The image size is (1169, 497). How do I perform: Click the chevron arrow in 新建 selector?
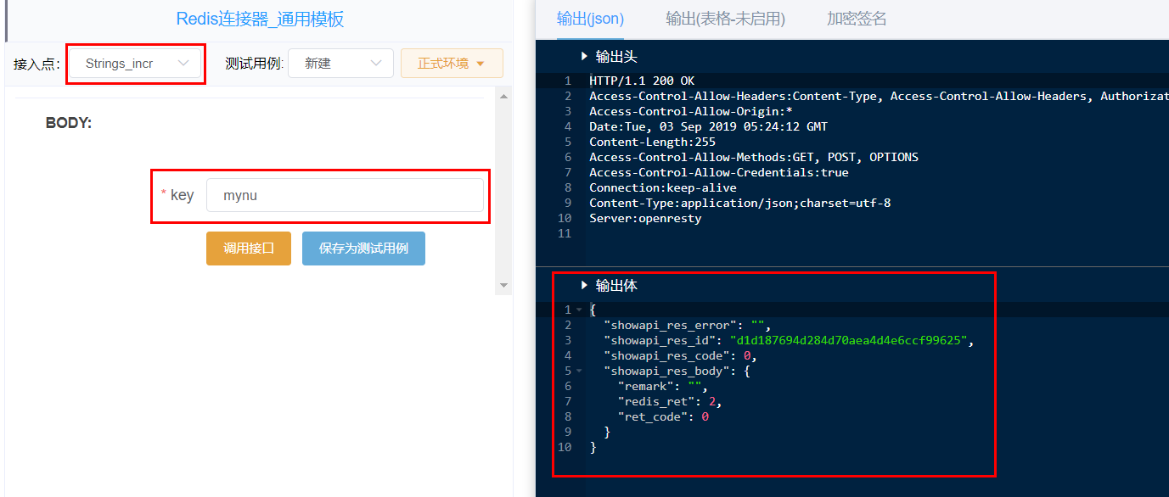376,64
